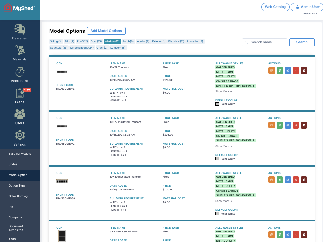Toggle the Siding (5) category filter

coord(56,41)
